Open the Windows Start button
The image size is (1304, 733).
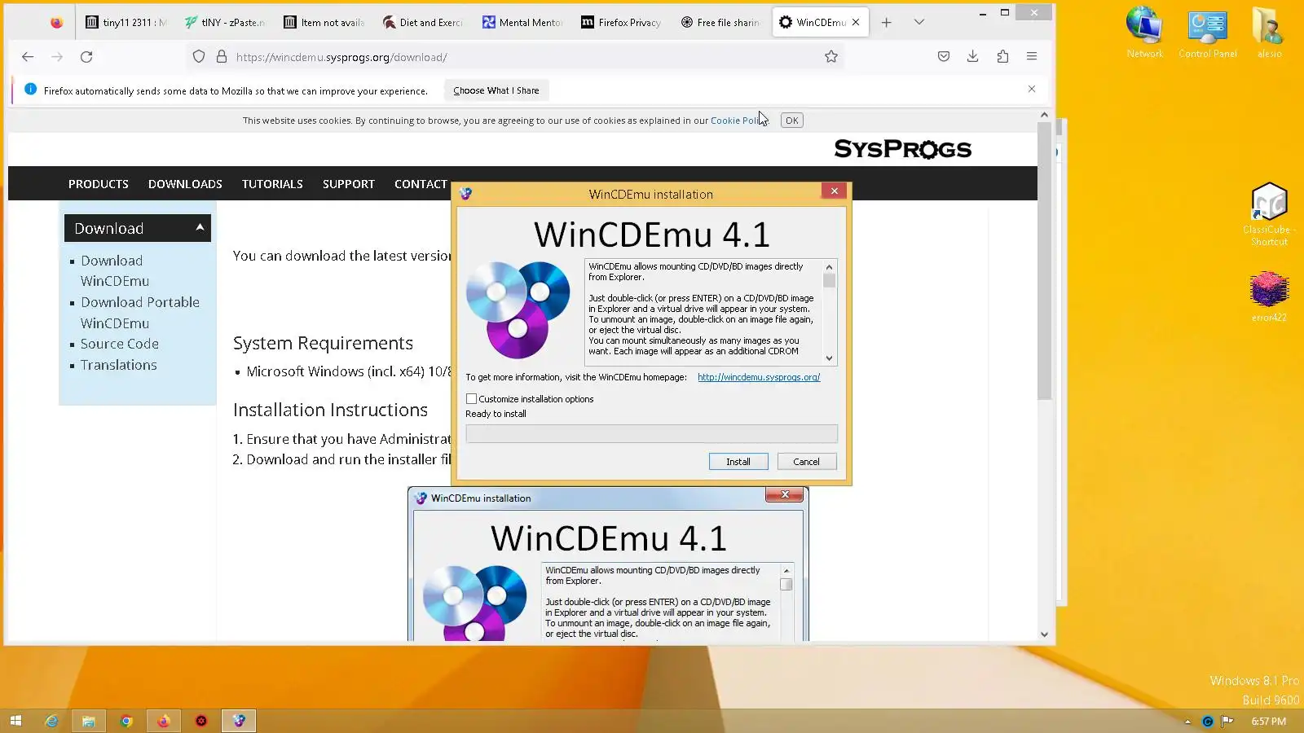click(x=15, y=721)
